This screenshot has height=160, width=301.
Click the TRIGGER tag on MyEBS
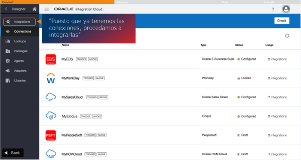click(x=82, y=59)
